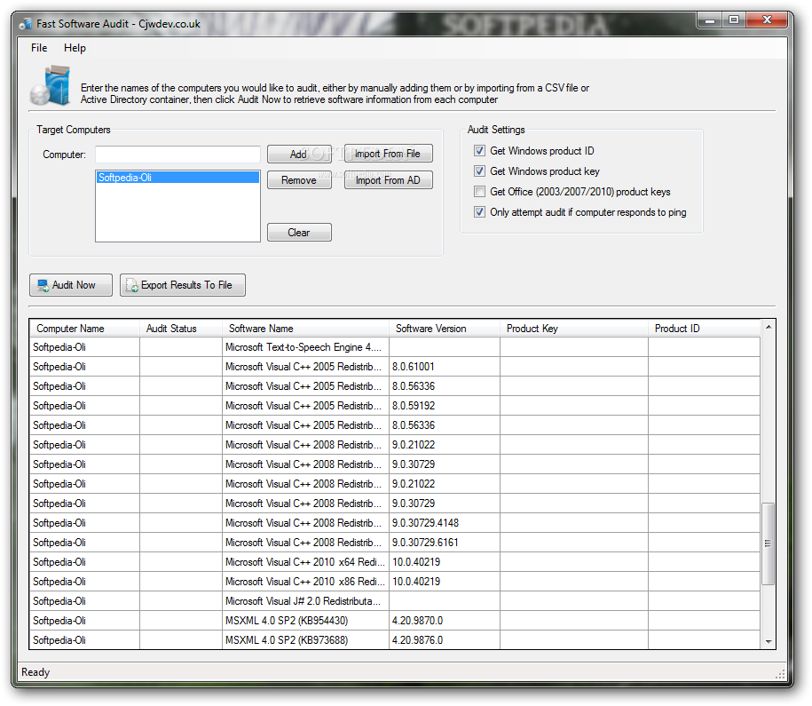This screenshot has width=812, height=706.
Task: Click version cell 9.0.30729.4148
Action: [x=445, y=523]
